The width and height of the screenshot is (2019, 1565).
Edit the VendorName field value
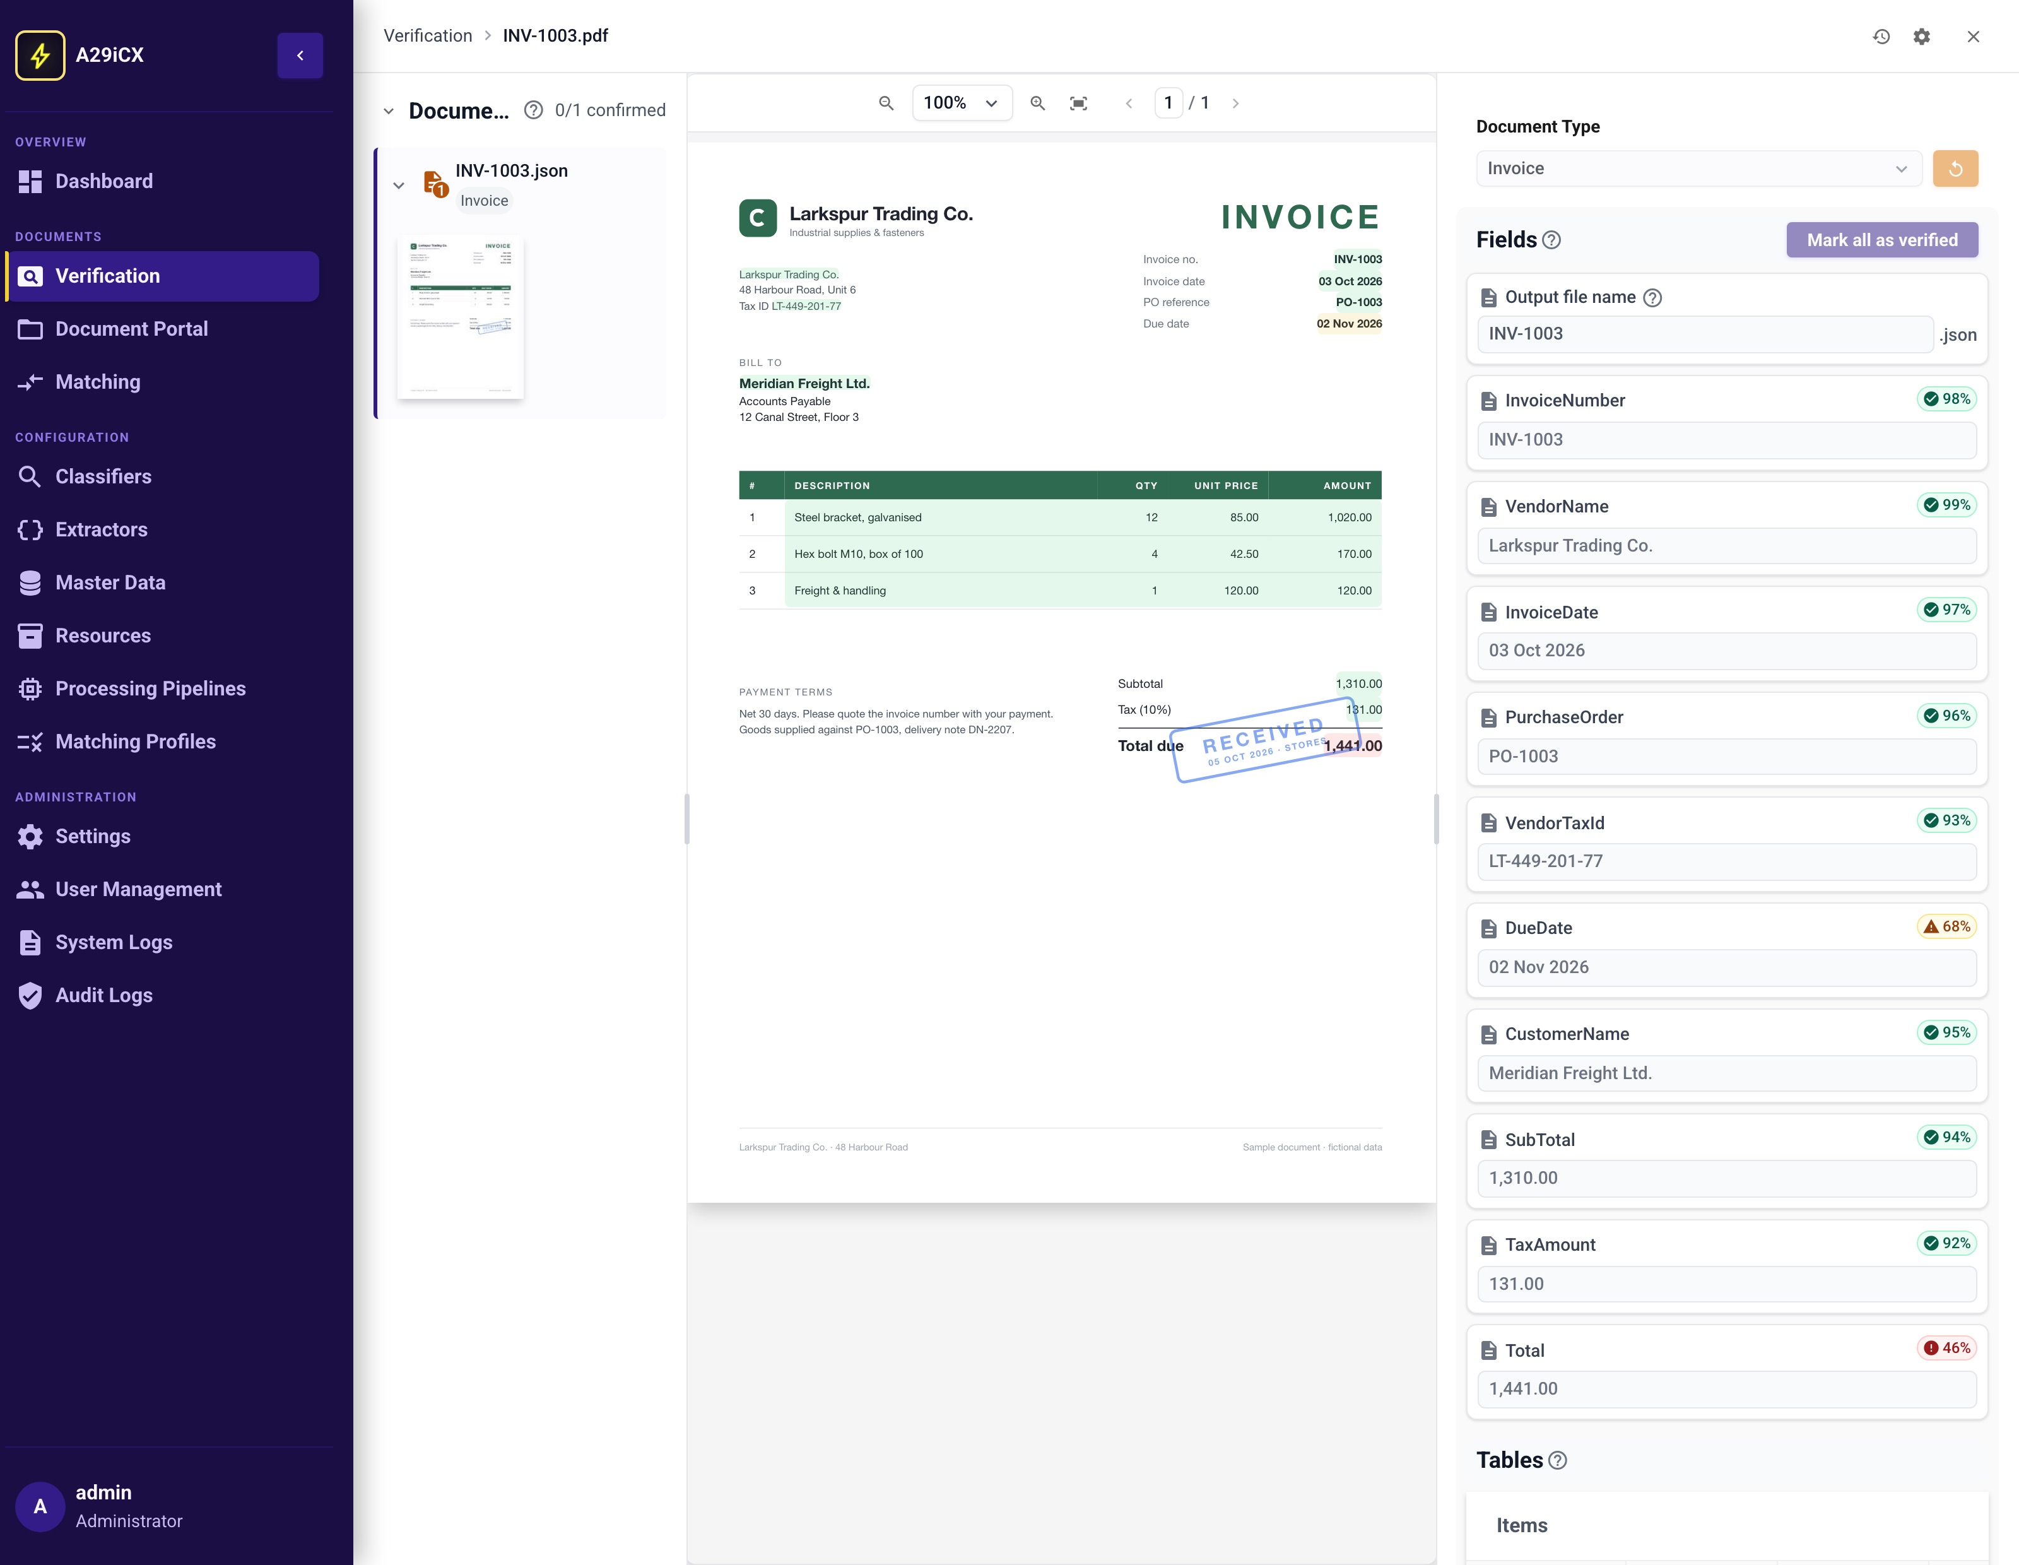(1727, 545)
